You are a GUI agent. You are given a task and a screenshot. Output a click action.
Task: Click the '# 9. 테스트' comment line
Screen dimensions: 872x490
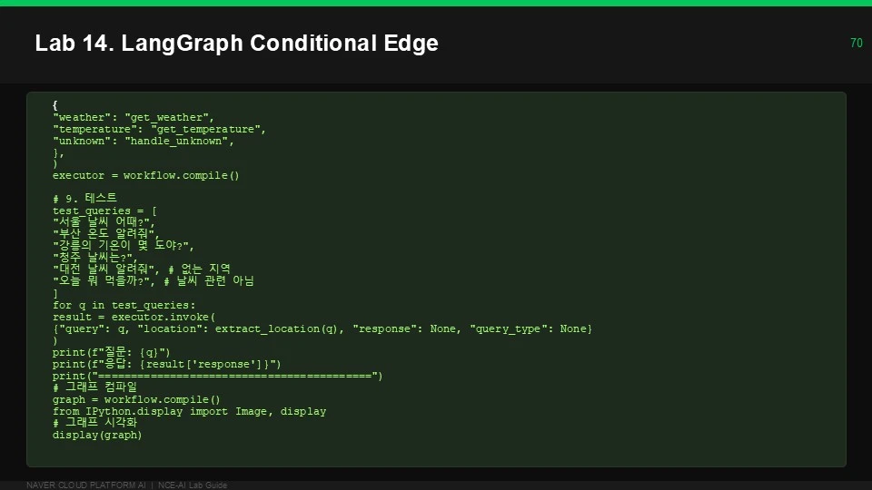click(85, 199)
